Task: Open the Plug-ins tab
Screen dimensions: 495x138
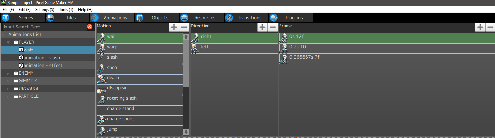Action: tap(290, 18)
